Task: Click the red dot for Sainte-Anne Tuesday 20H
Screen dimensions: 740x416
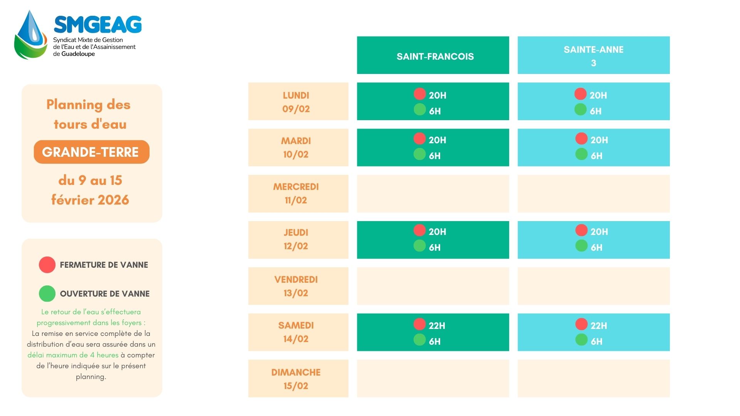Action: point(581,138)
